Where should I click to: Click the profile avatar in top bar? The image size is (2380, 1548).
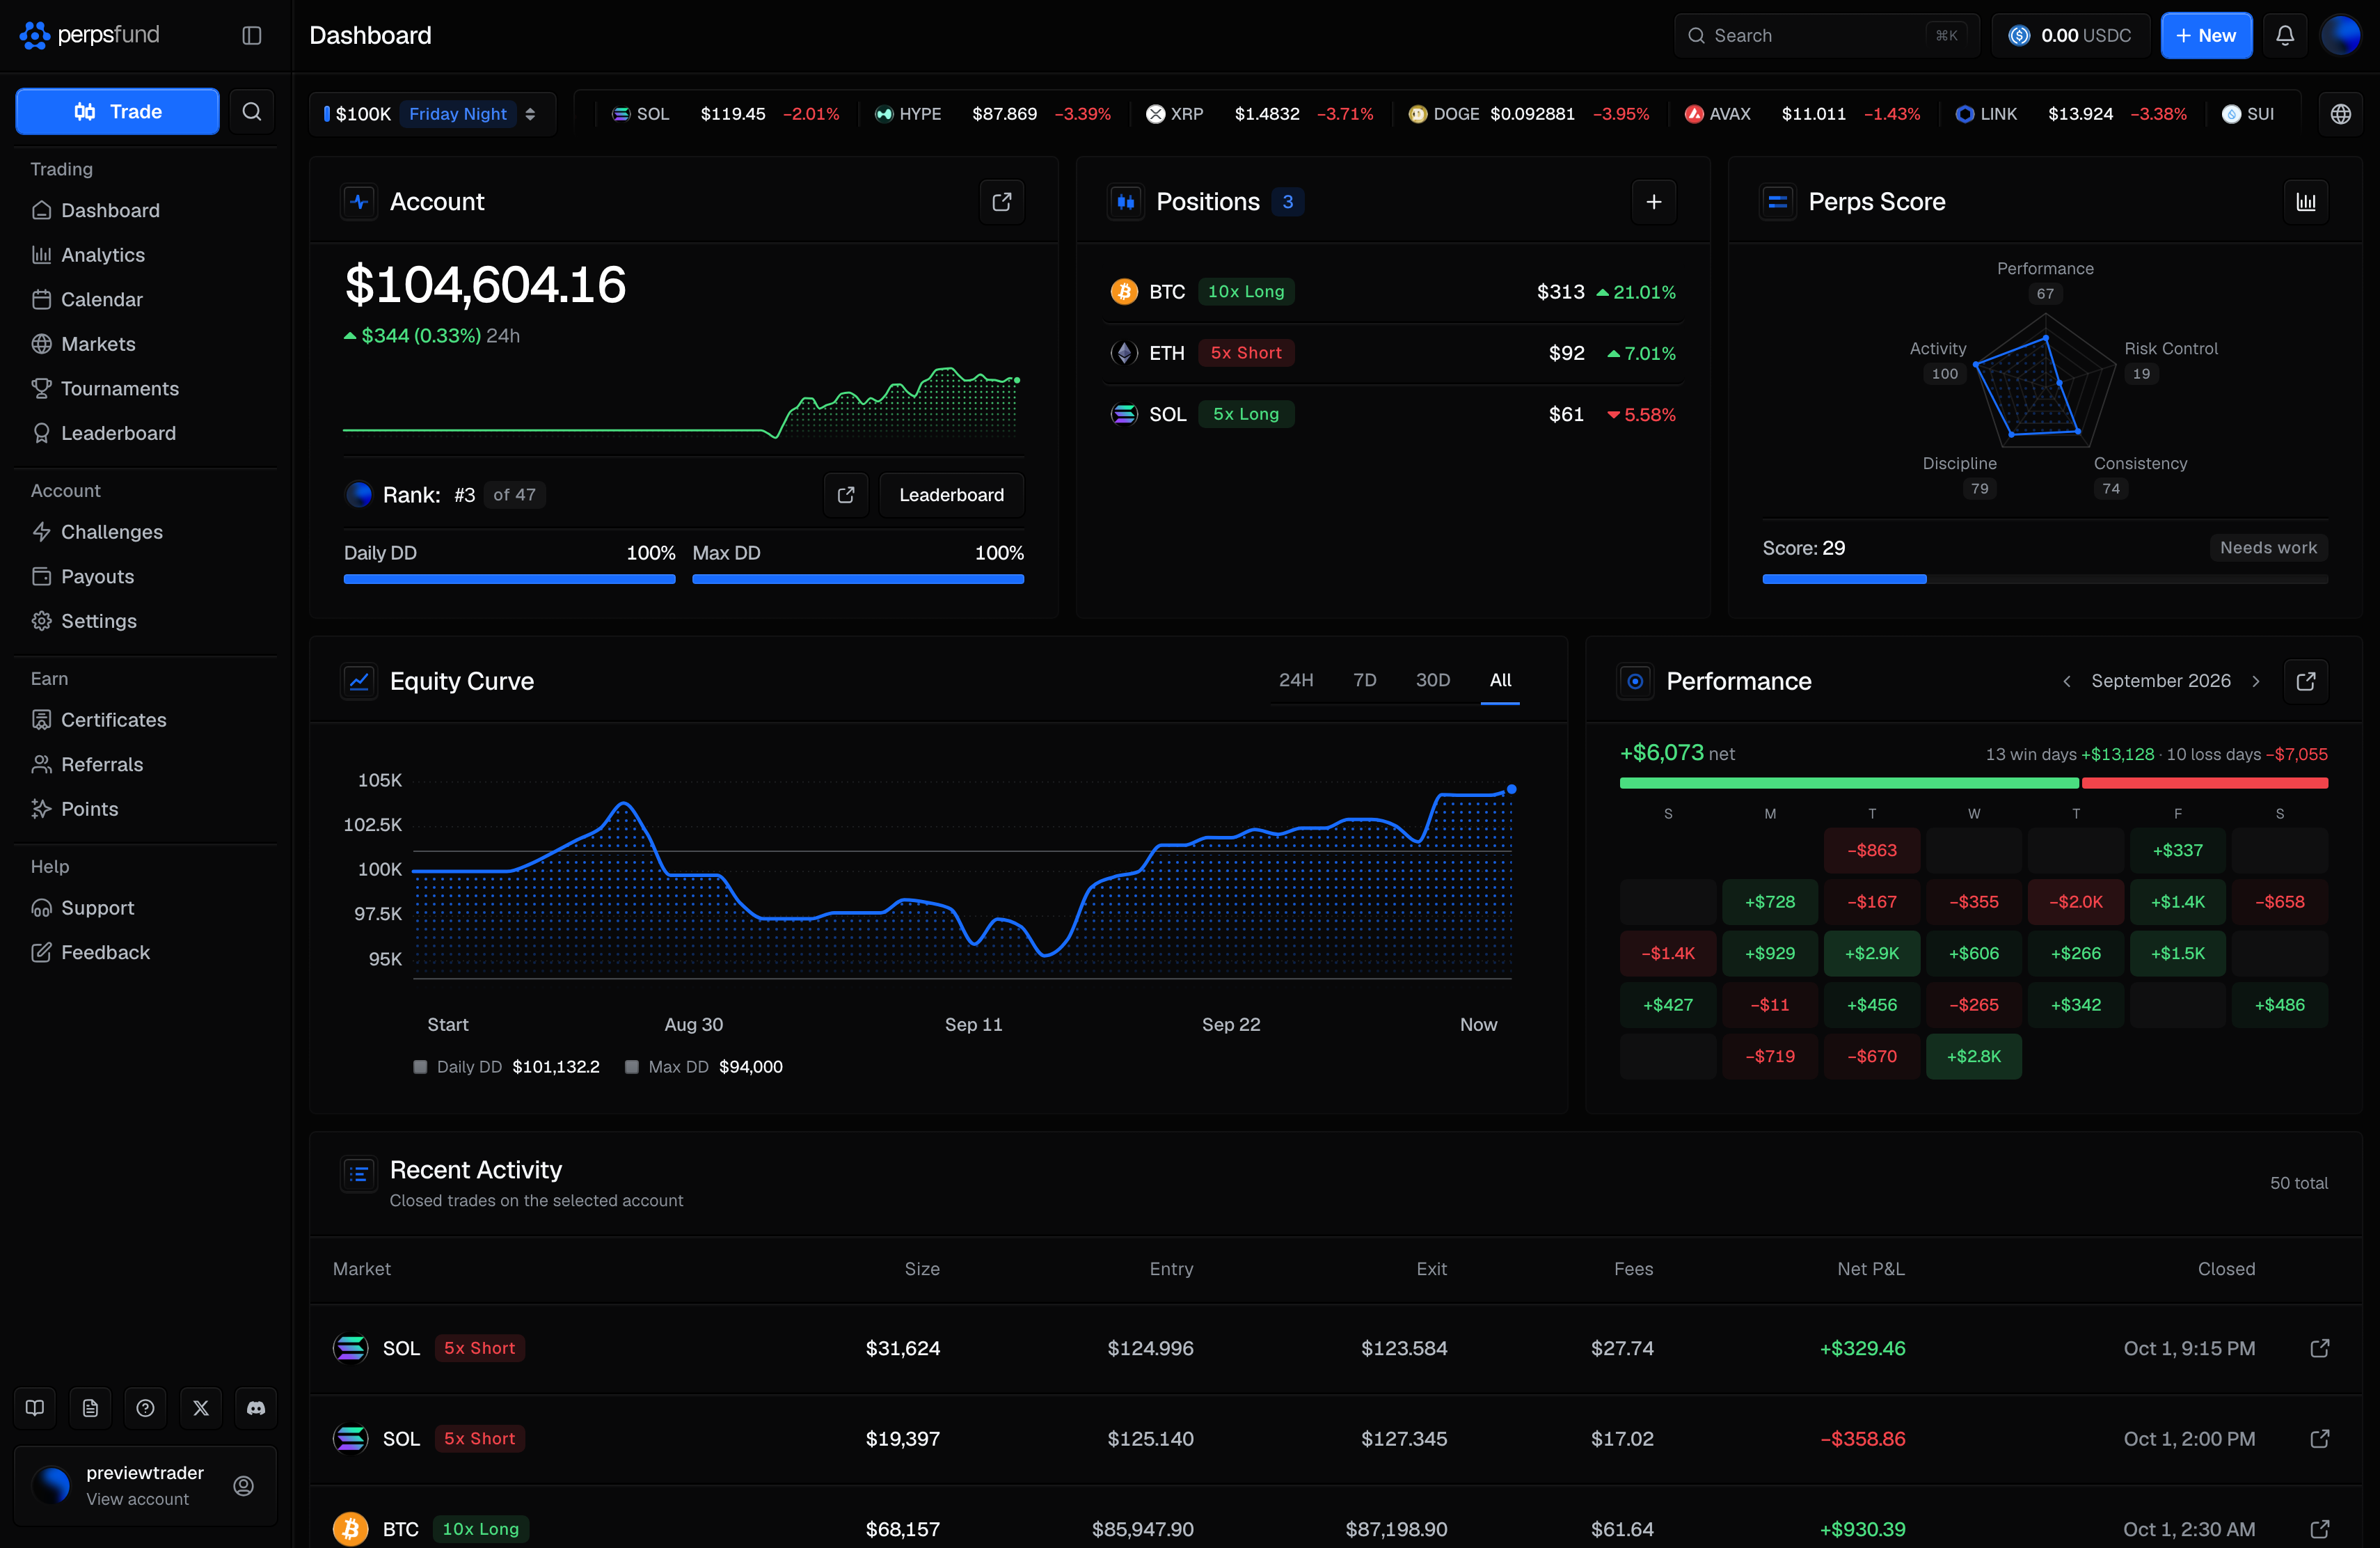[2341, 36]
